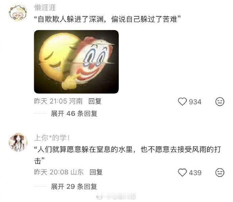Open the profile of username 上你*的学!
The width and height of the screenshot is (233, 202).
tap(52, 137)
